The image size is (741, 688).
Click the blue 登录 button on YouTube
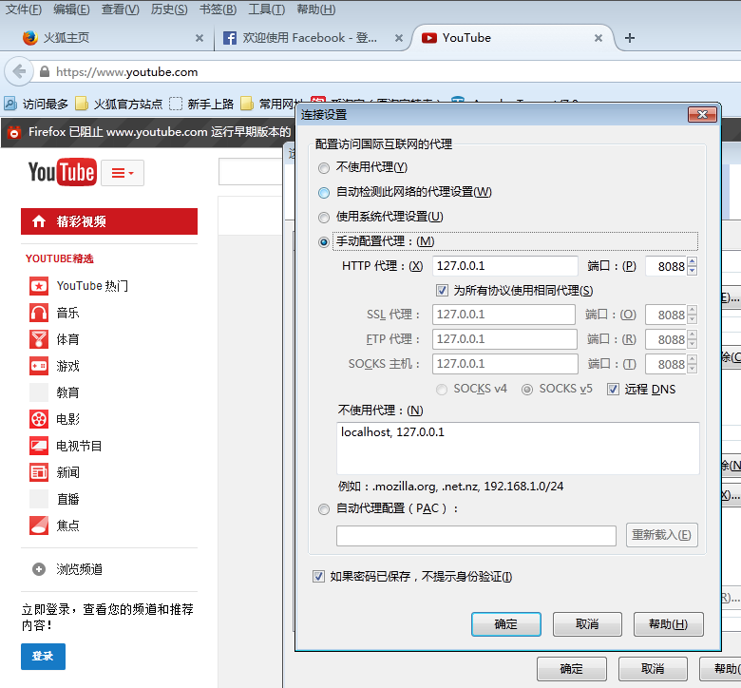[x=43, y=657]
